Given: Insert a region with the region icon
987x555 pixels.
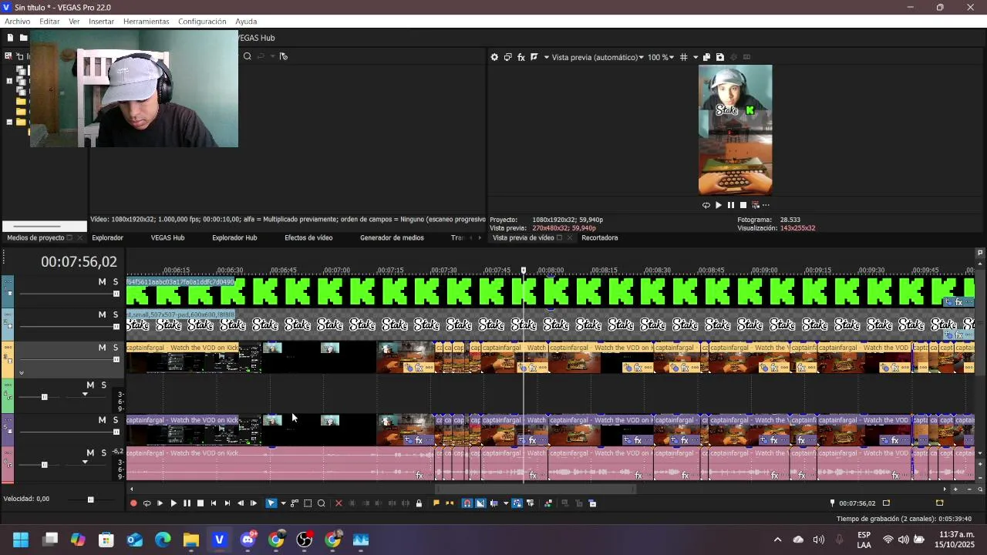Looking at the screenshot, I should [x=450, y=503].
